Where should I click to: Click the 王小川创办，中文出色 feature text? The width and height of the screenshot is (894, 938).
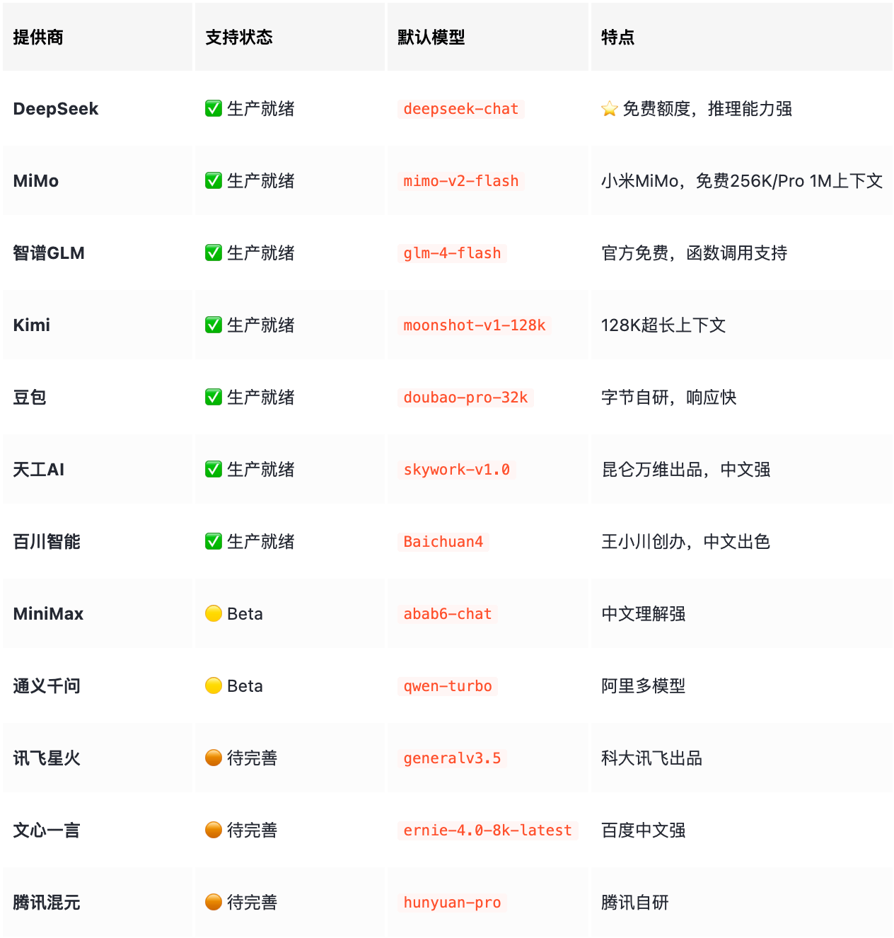pos(686,541)
